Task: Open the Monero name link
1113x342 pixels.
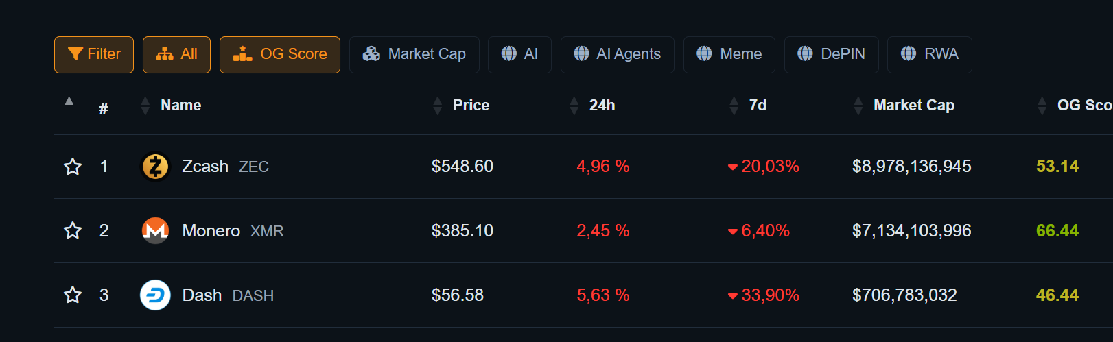Action: point(211,231)
